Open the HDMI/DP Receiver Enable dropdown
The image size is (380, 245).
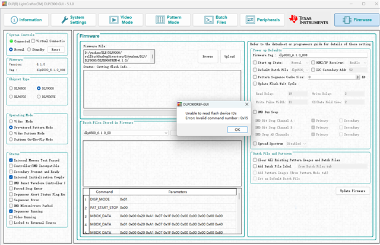[357, 63]
